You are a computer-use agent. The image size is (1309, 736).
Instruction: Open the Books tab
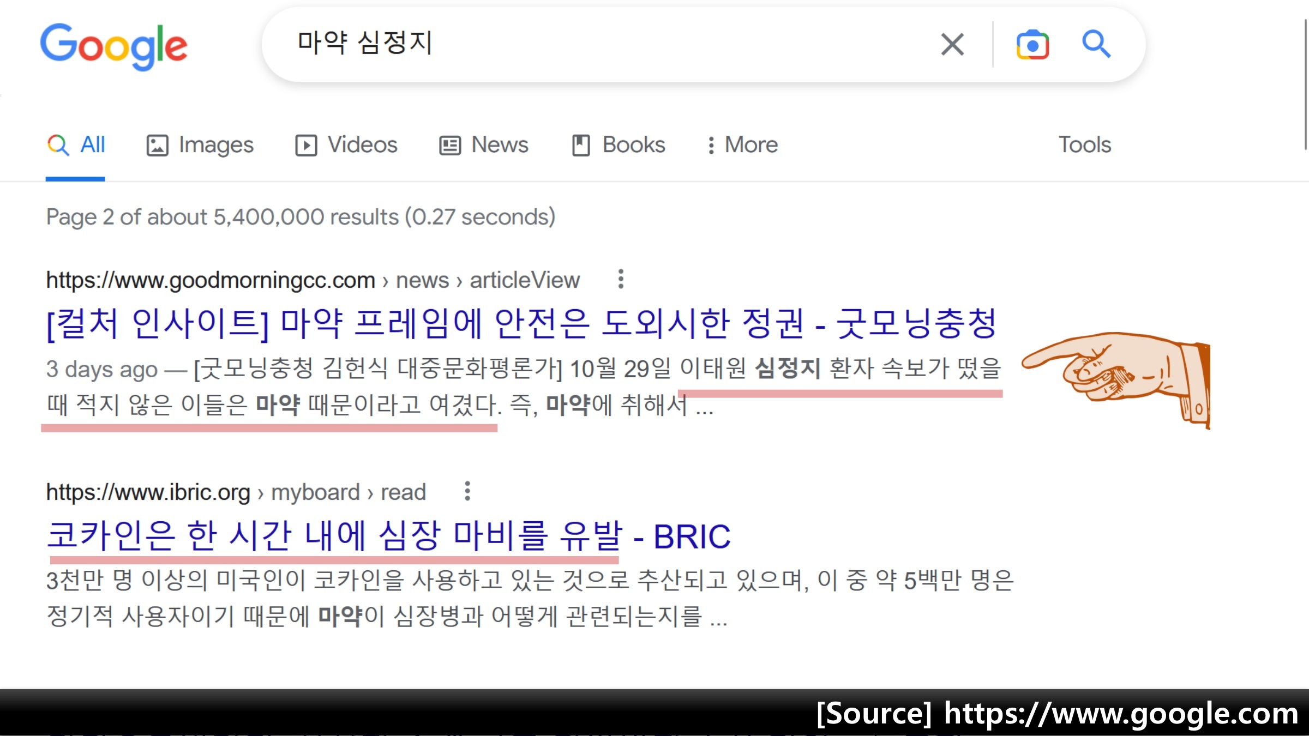pyautogui.click(x=619, y=145)
